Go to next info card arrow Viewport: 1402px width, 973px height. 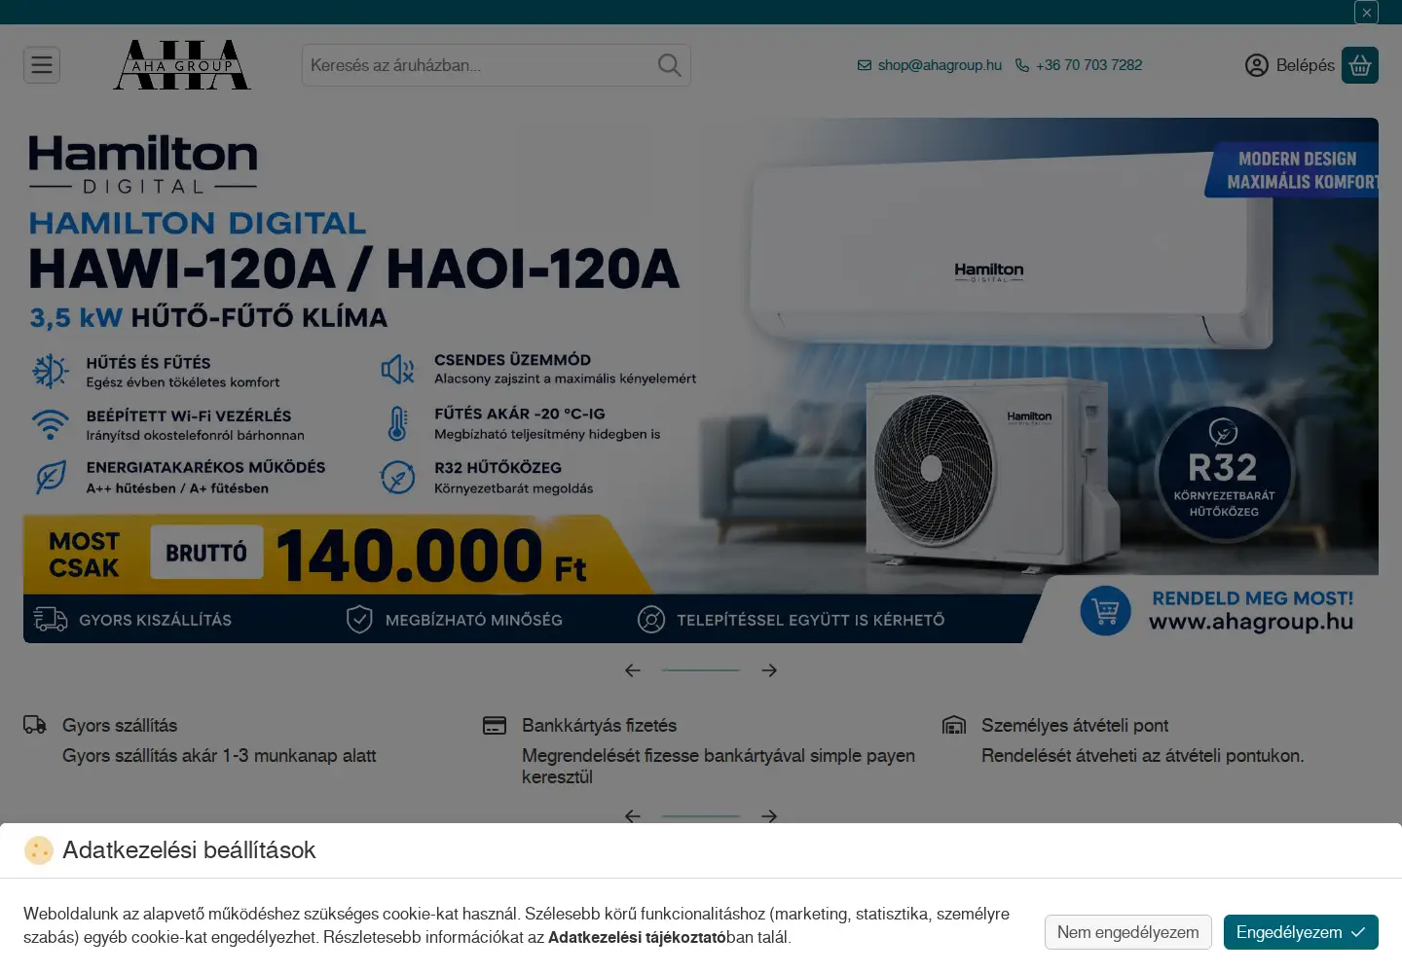pyautogui.click(x=769, y=815)
